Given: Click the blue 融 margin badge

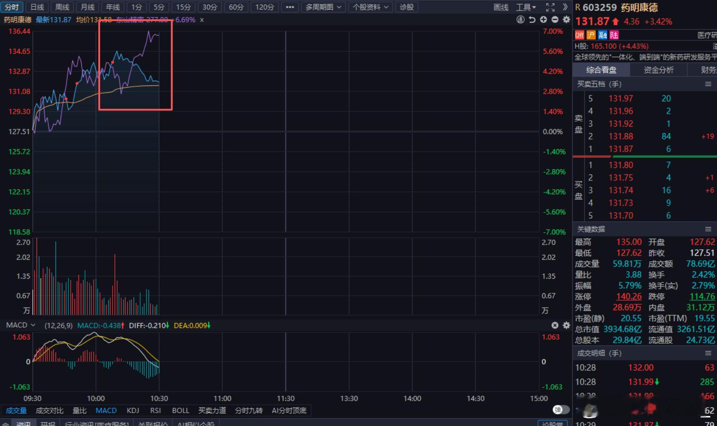Looking at the screenshot, I should (x=603, y=35).
